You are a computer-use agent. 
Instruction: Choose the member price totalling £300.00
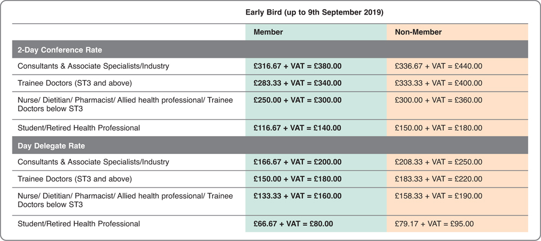pyautogui.click(x=298, y=100)
